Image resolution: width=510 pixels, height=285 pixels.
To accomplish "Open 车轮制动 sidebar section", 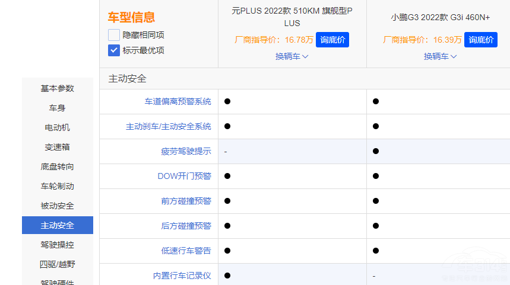I will click(x=58, y=186).
